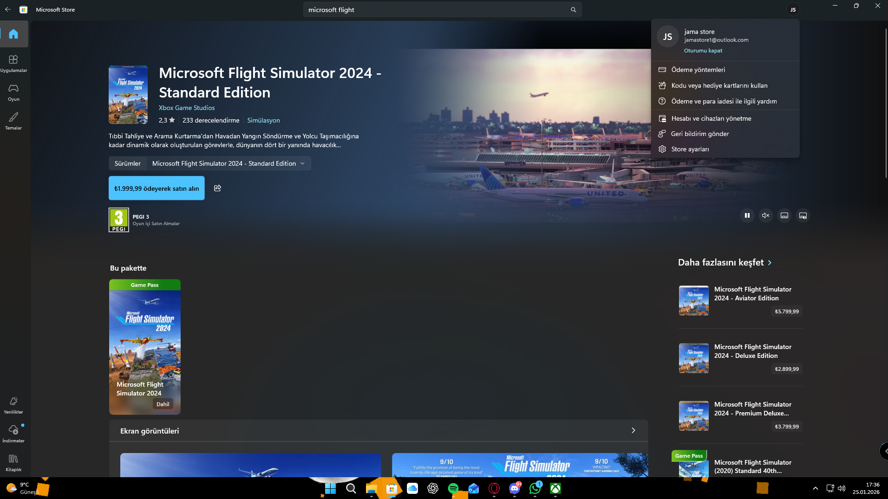The height and width of the screenshot is (499, 888).
Task: Open the Uygulamalar section in the sidebar
Action: tap(13, 64)
